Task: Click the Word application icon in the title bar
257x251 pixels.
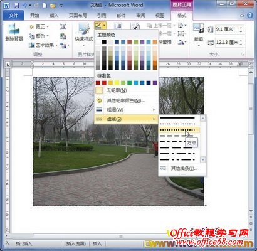Action: (x=7, y=5)
